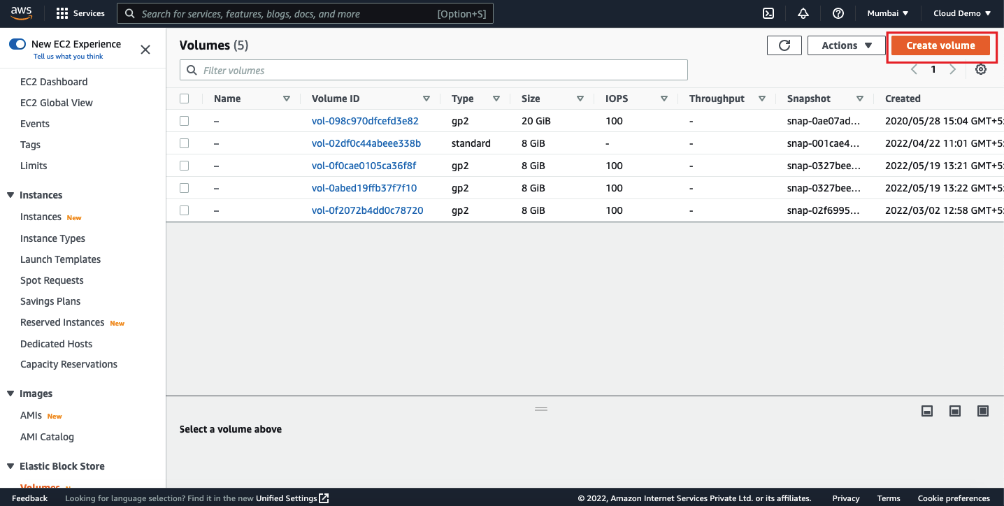Click the refresh volumes icon button

point(784,45)
